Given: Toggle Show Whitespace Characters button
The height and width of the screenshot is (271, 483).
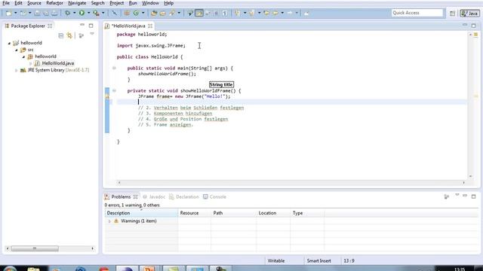Looking at the screenshot, I should pos(225,13).
